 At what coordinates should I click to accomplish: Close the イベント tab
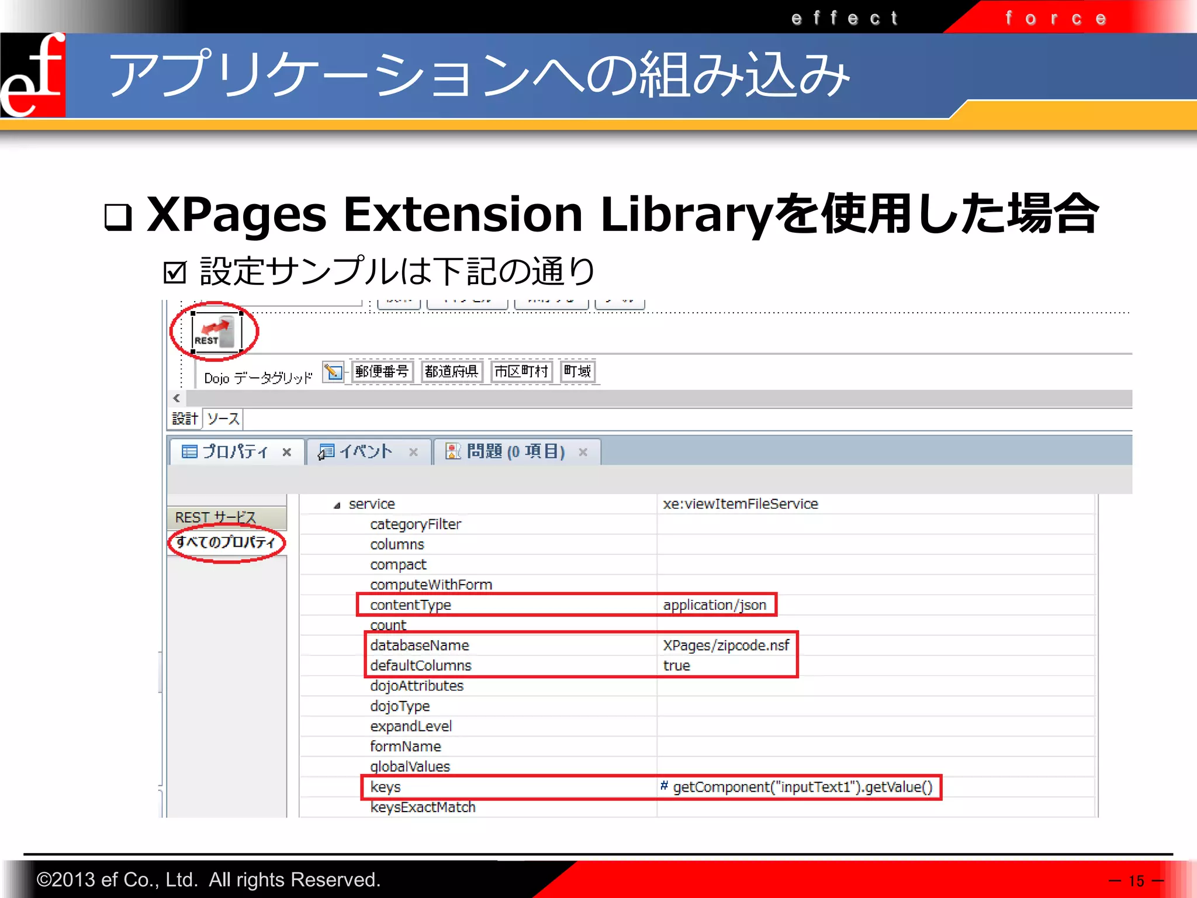[x=413, y=452]
